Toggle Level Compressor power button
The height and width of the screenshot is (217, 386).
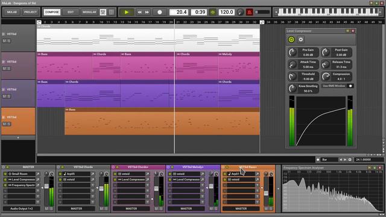[291, 39]
